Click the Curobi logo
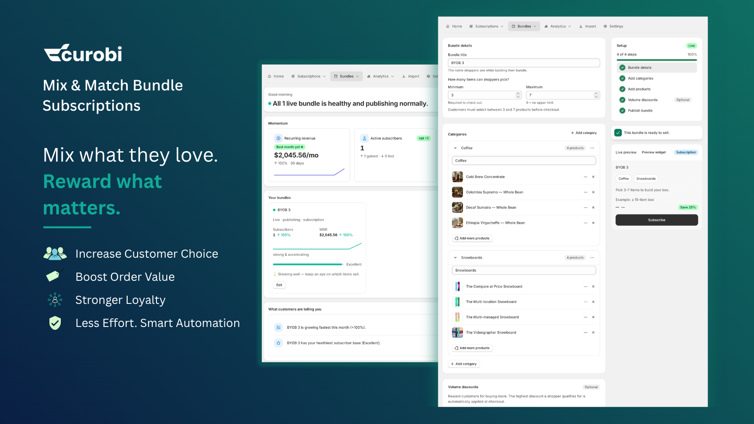754x424 pixels. [x=83, y=53]
